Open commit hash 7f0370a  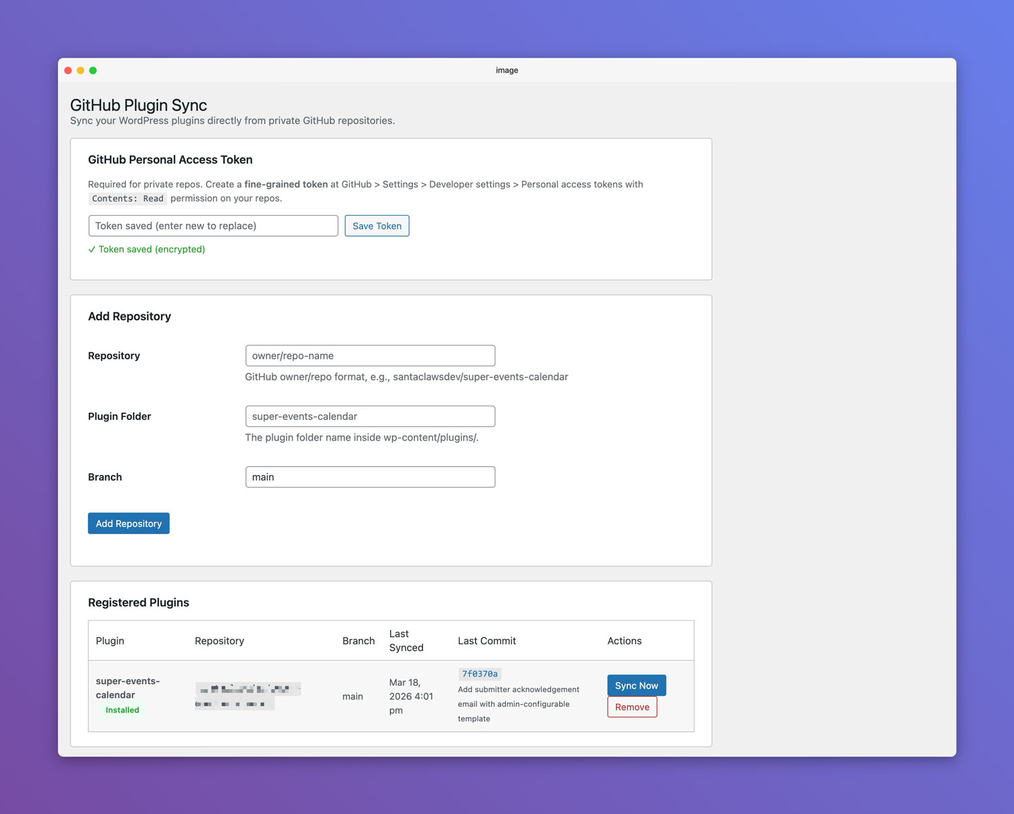pos(480,674)
